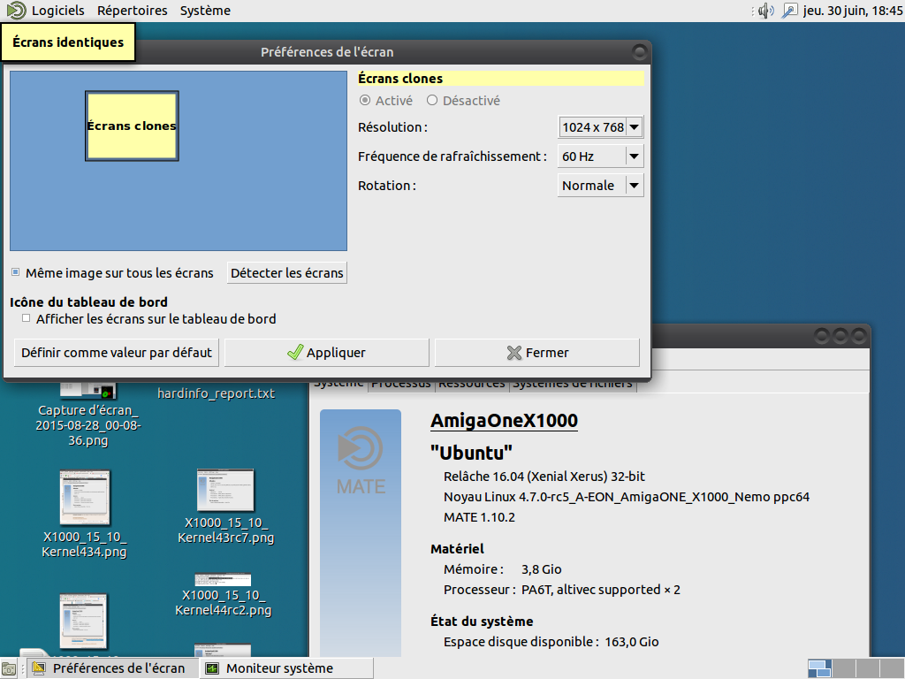The width and height of the screenshot is (905, 679).
Task: Open the Logiciels menu
Action: coord(58,11)
